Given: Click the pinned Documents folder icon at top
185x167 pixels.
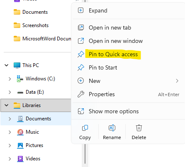Looking at the screenshot, I should point(17,12).
